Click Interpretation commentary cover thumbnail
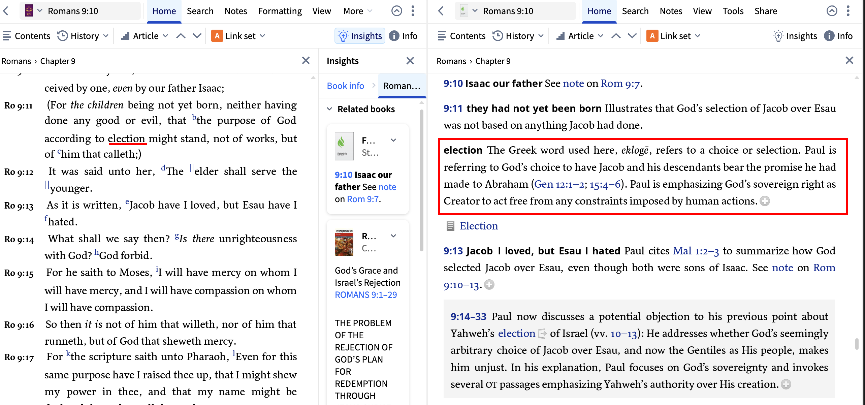865x405 pixels. pos(344,243)
